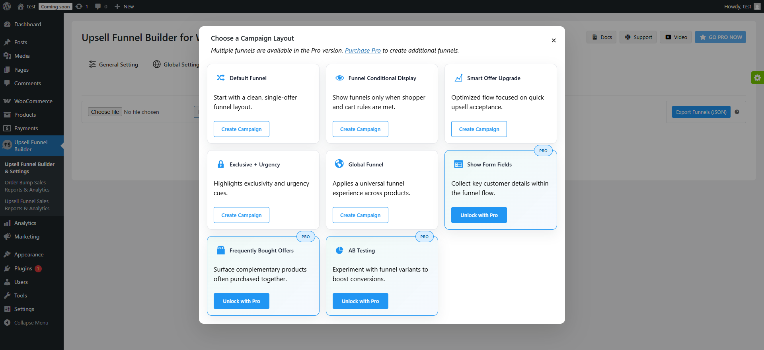Click the PRO badge on Show Form Fields card
Screen dimensions: 764x350
tap(543, 151)
